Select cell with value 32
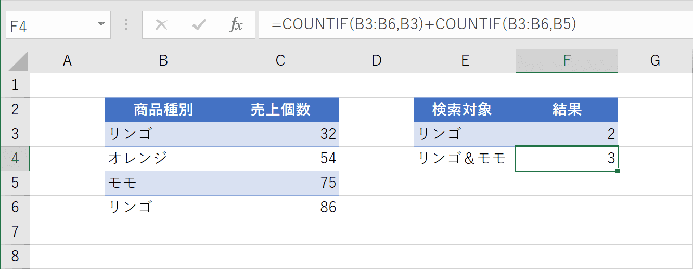 pos(280,134)
